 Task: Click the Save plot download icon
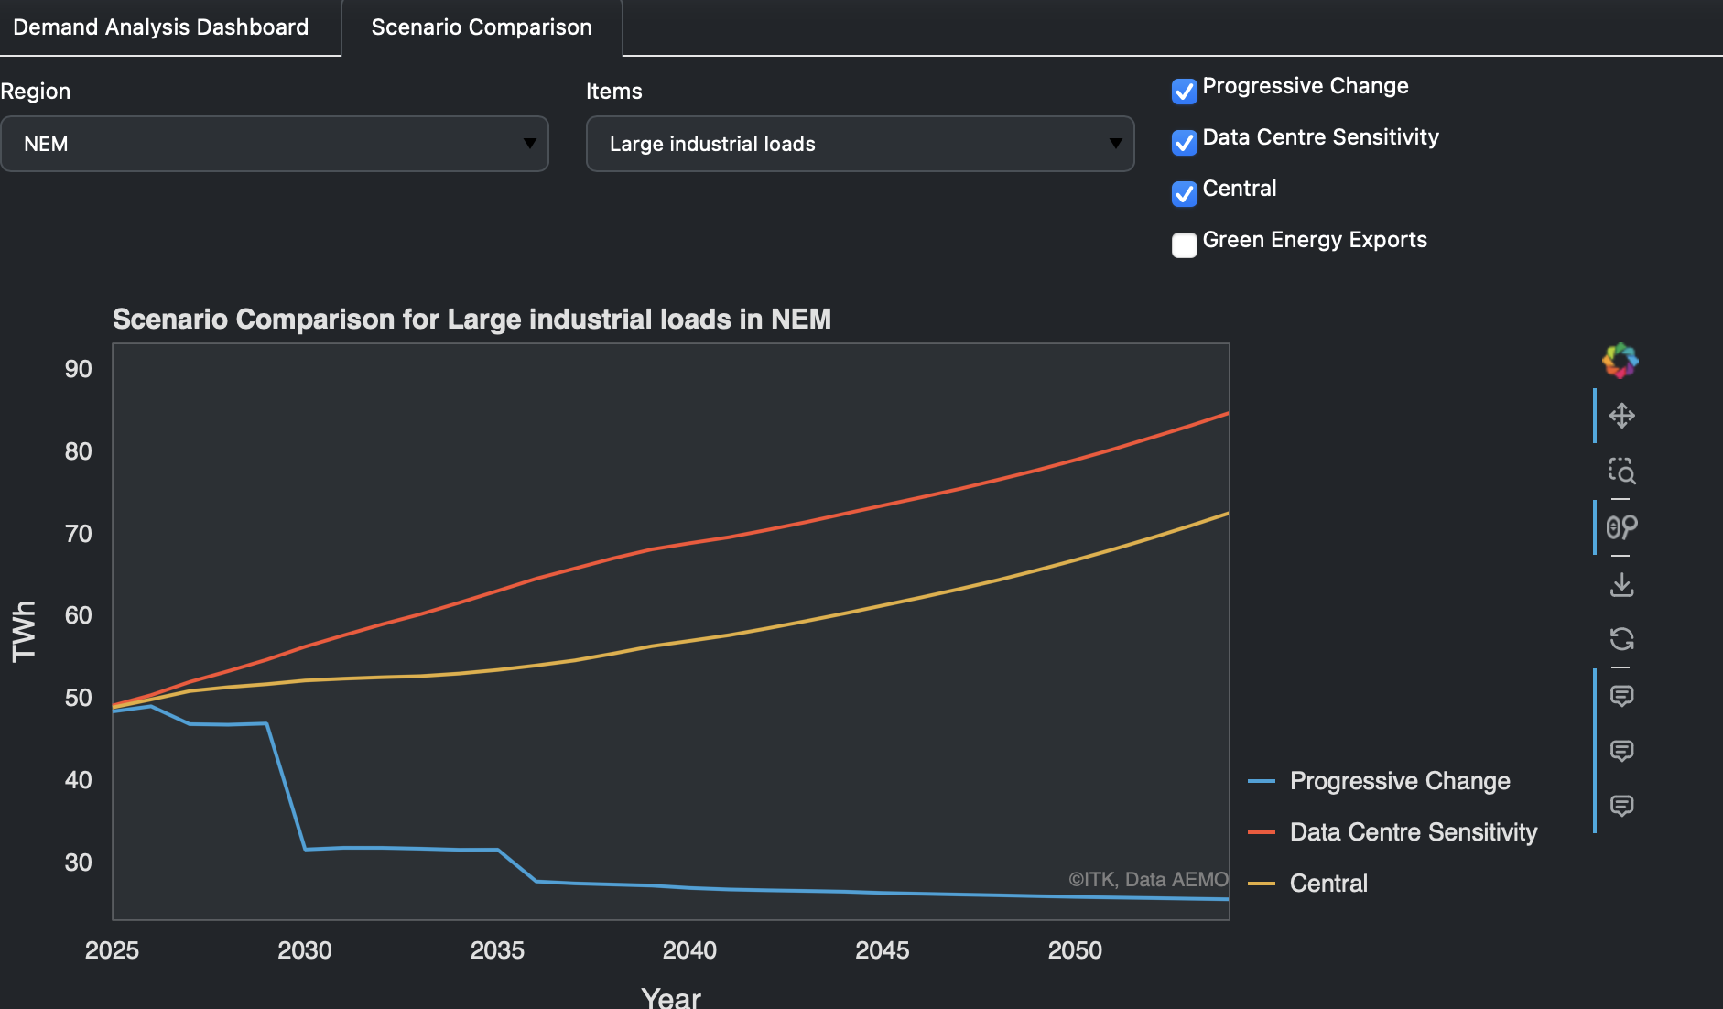[x=1621, y=584]
